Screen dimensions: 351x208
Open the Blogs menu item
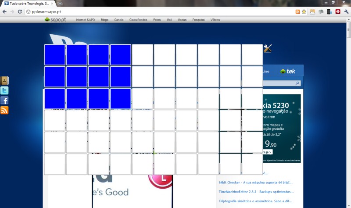104,20
